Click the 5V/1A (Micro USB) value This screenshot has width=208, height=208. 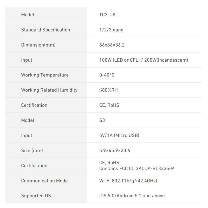point(119,135)
